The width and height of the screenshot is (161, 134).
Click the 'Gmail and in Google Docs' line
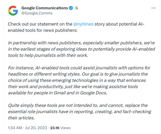(57, 93)
